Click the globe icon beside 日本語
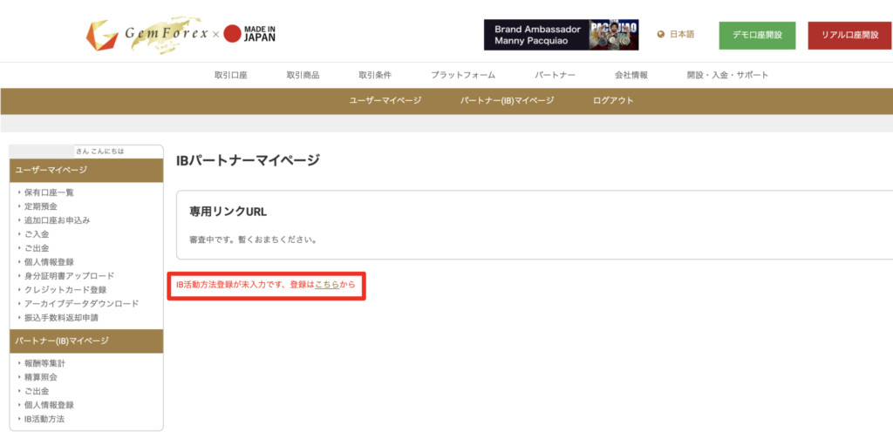The height and width of the screenshot is (445, 893). [661, 34]
